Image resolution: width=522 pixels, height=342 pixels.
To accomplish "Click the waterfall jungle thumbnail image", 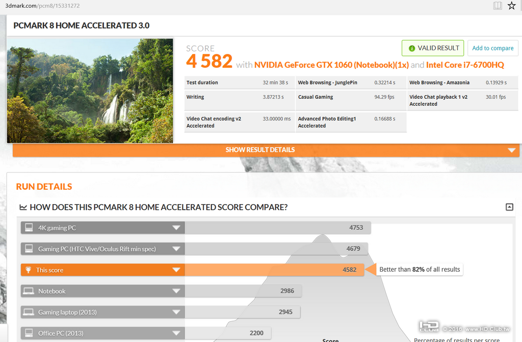I will point(90,91).
